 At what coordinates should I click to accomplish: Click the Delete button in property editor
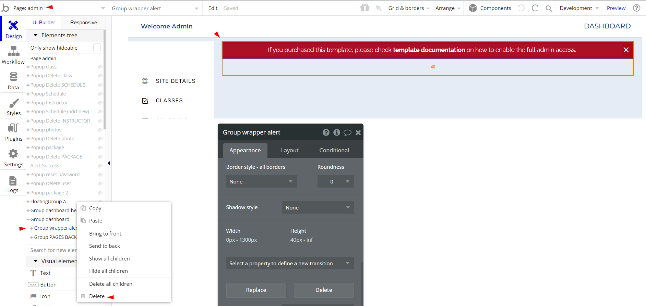(x=324, y=290)
